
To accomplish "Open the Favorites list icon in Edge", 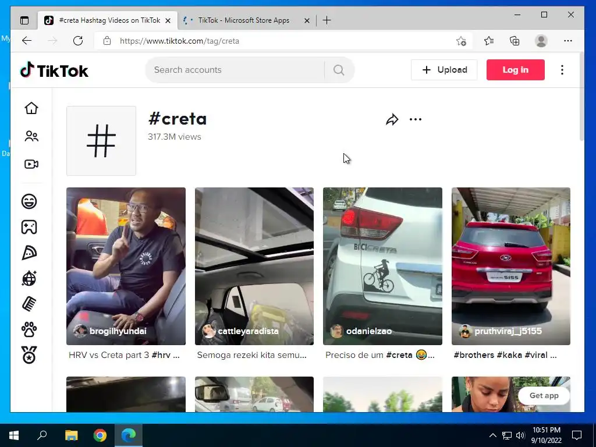I will coord(489,41).
